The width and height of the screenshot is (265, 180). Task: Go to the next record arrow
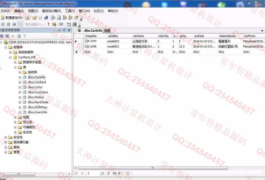[x=109, y=173]
